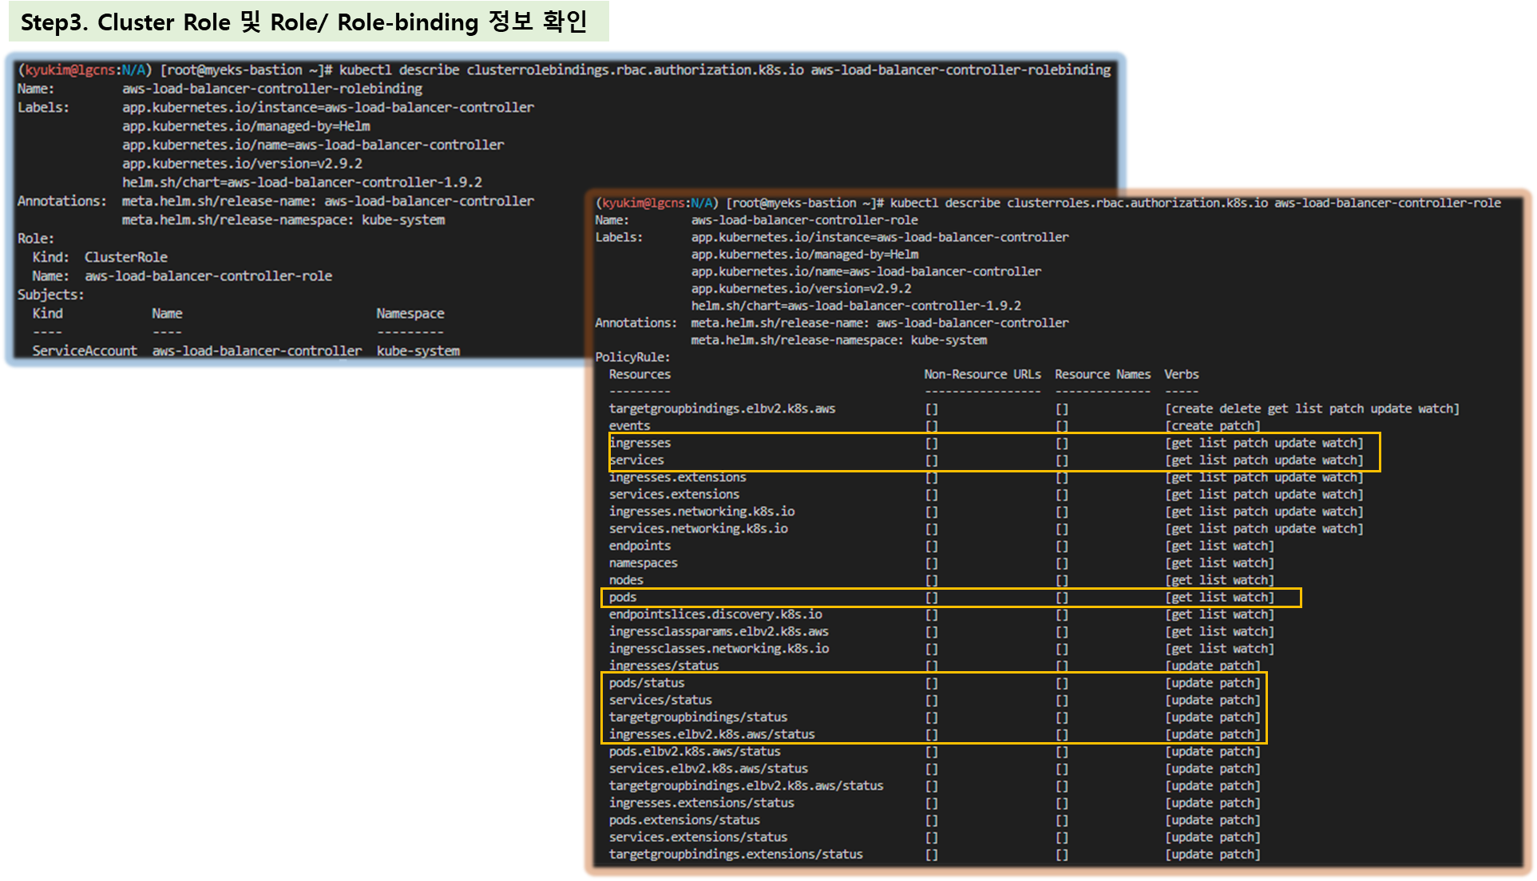Click the Resource Names column header
Viewport: 1537px width, 881px height.
pos(1103,374)
